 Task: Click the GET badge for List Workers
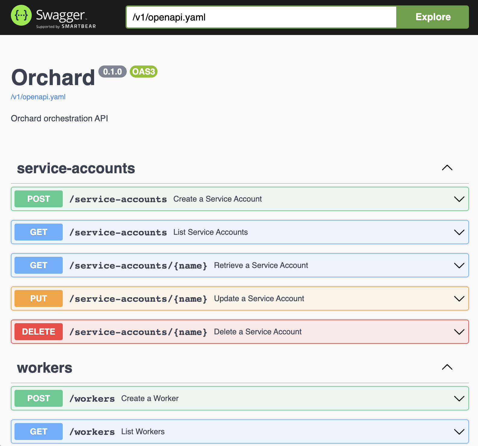39,432
